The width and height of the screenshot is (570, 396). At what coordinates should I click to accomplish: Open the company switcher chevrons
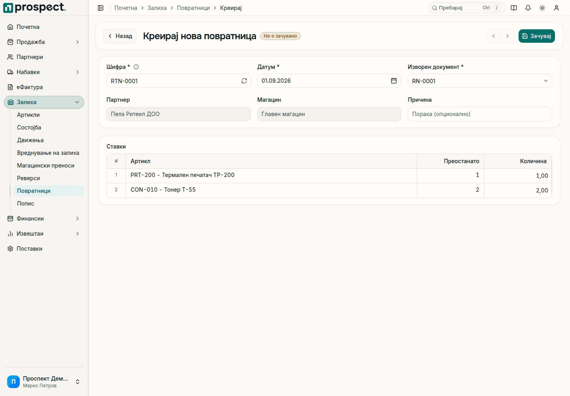(x=78, y=382)
